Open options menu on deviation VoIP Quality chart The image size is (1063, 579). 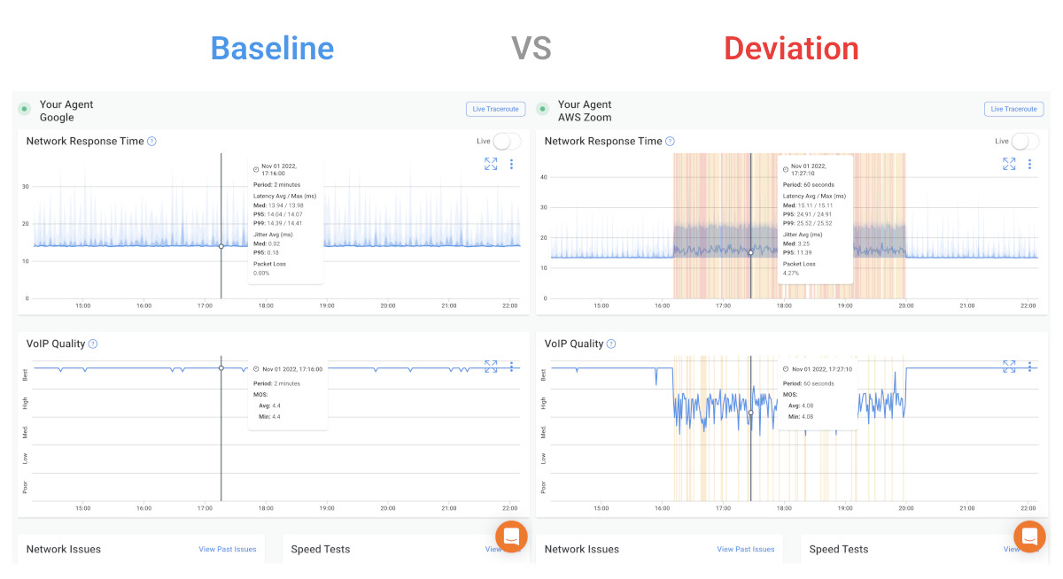point(1029,366)
